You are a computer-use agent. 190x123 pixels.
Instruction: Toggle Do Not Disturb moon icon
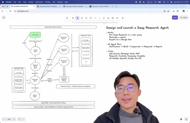tap(144, 2)
